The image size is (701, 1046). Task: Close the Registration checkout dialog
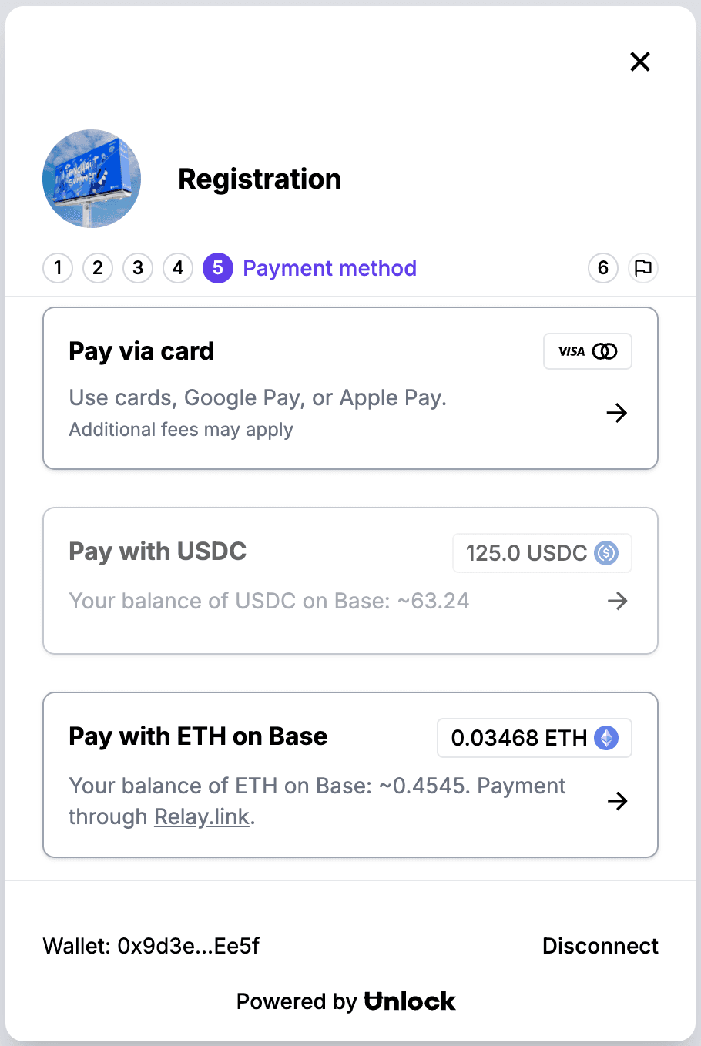(640, 62)
